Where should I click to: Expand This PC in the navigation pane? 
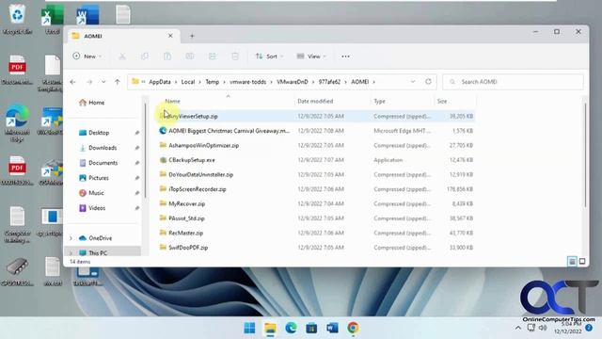71,253
